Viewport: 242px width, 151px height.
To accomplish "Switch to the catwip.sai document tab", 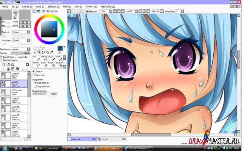I will click(82, 139).
